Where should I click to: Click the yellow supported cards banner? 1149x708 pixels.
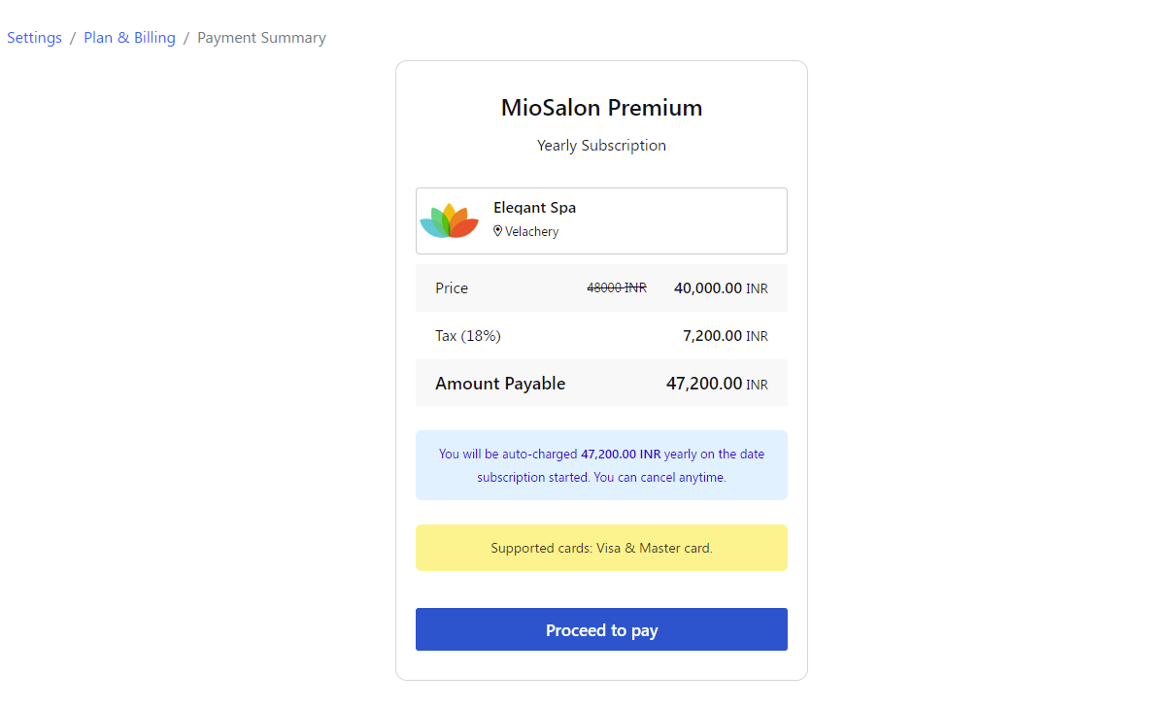(601, 548)
